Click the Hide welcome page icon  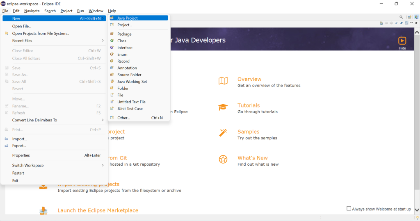click(x=402, y=41)
